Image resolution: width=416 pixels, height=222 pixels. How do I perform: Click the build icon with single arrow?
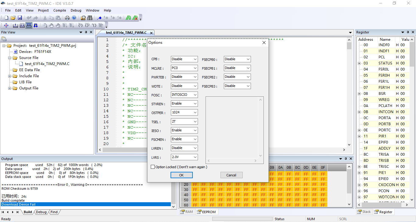coord(16,25)
